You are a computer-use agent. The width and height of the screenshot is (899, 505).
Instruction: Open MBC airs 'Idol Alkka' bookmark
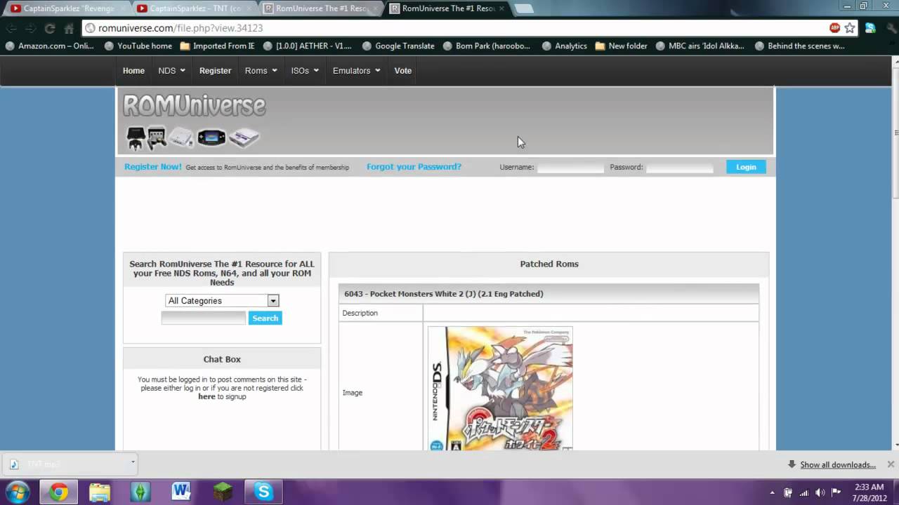[700, 46]
